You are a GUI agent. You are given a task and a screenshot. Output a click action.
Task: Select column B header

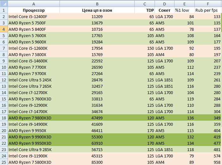97,3
